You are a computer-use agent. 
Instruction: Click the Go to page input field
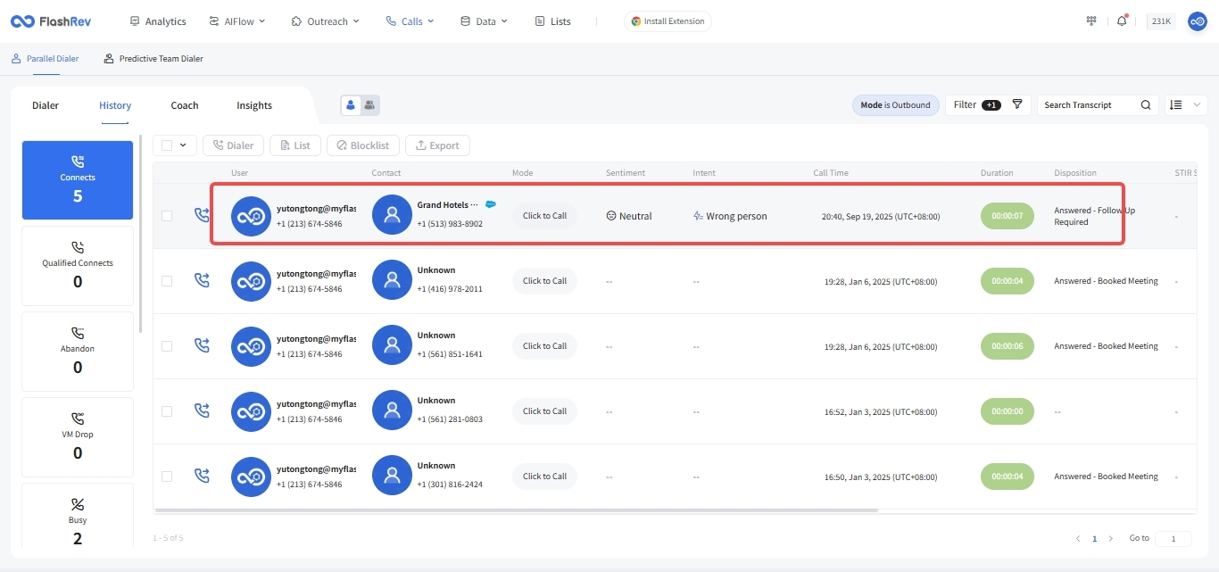pos(1173,539)
